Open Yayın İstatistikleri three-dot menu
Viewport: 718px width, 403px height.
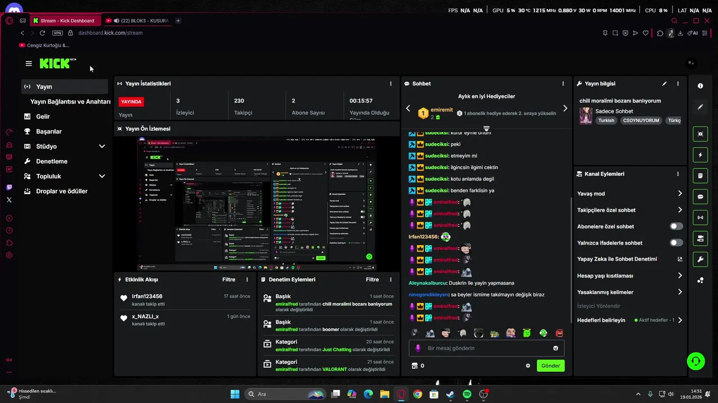click(x=391, y=83)
